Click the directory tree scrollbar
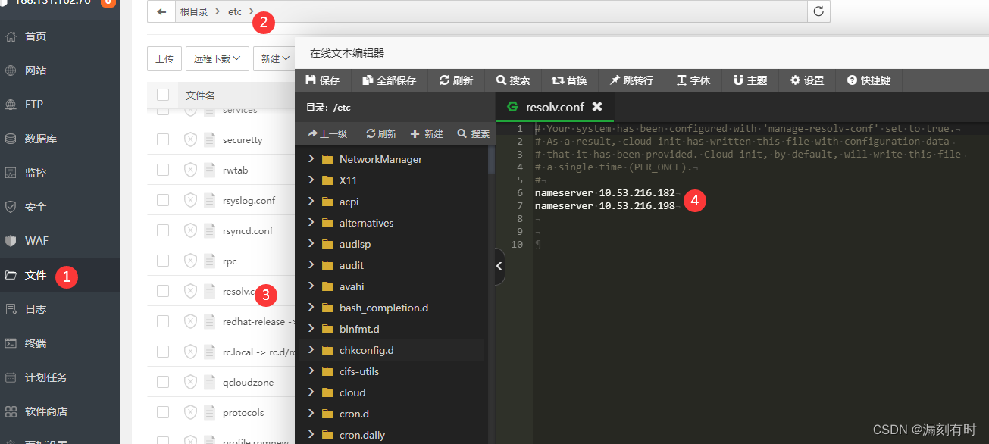 (x=491, y=159)
